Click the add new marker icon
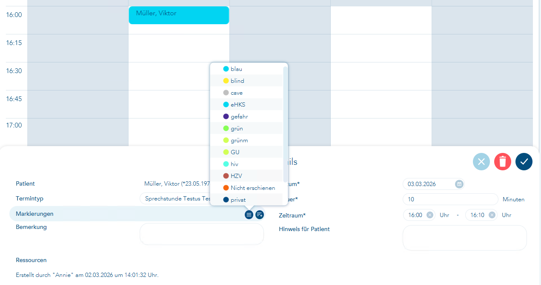Image resolution: width=541 pixels, height=285 pixels. (260, 215)
